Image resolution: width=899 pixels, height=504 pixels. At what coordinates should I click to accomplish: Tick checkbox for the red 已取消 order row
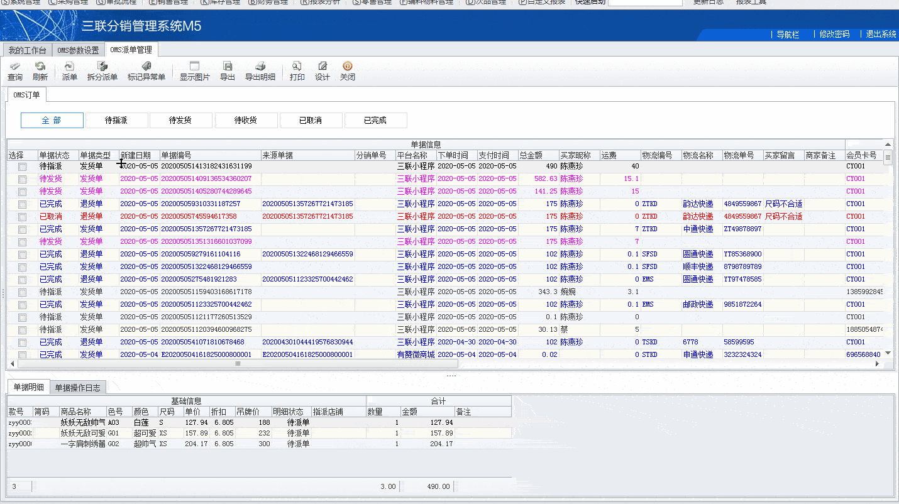(x=23, y=217)
